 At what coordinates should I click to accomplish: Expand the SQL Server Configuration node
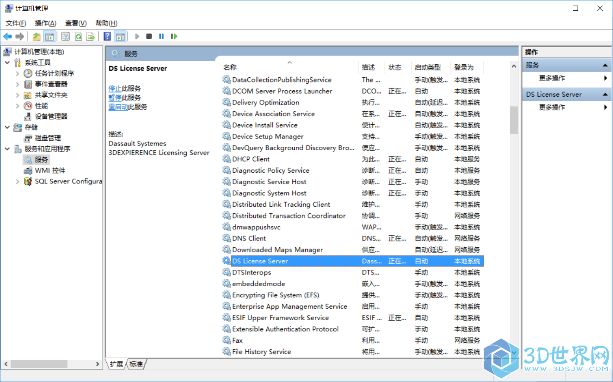[18, 181]
